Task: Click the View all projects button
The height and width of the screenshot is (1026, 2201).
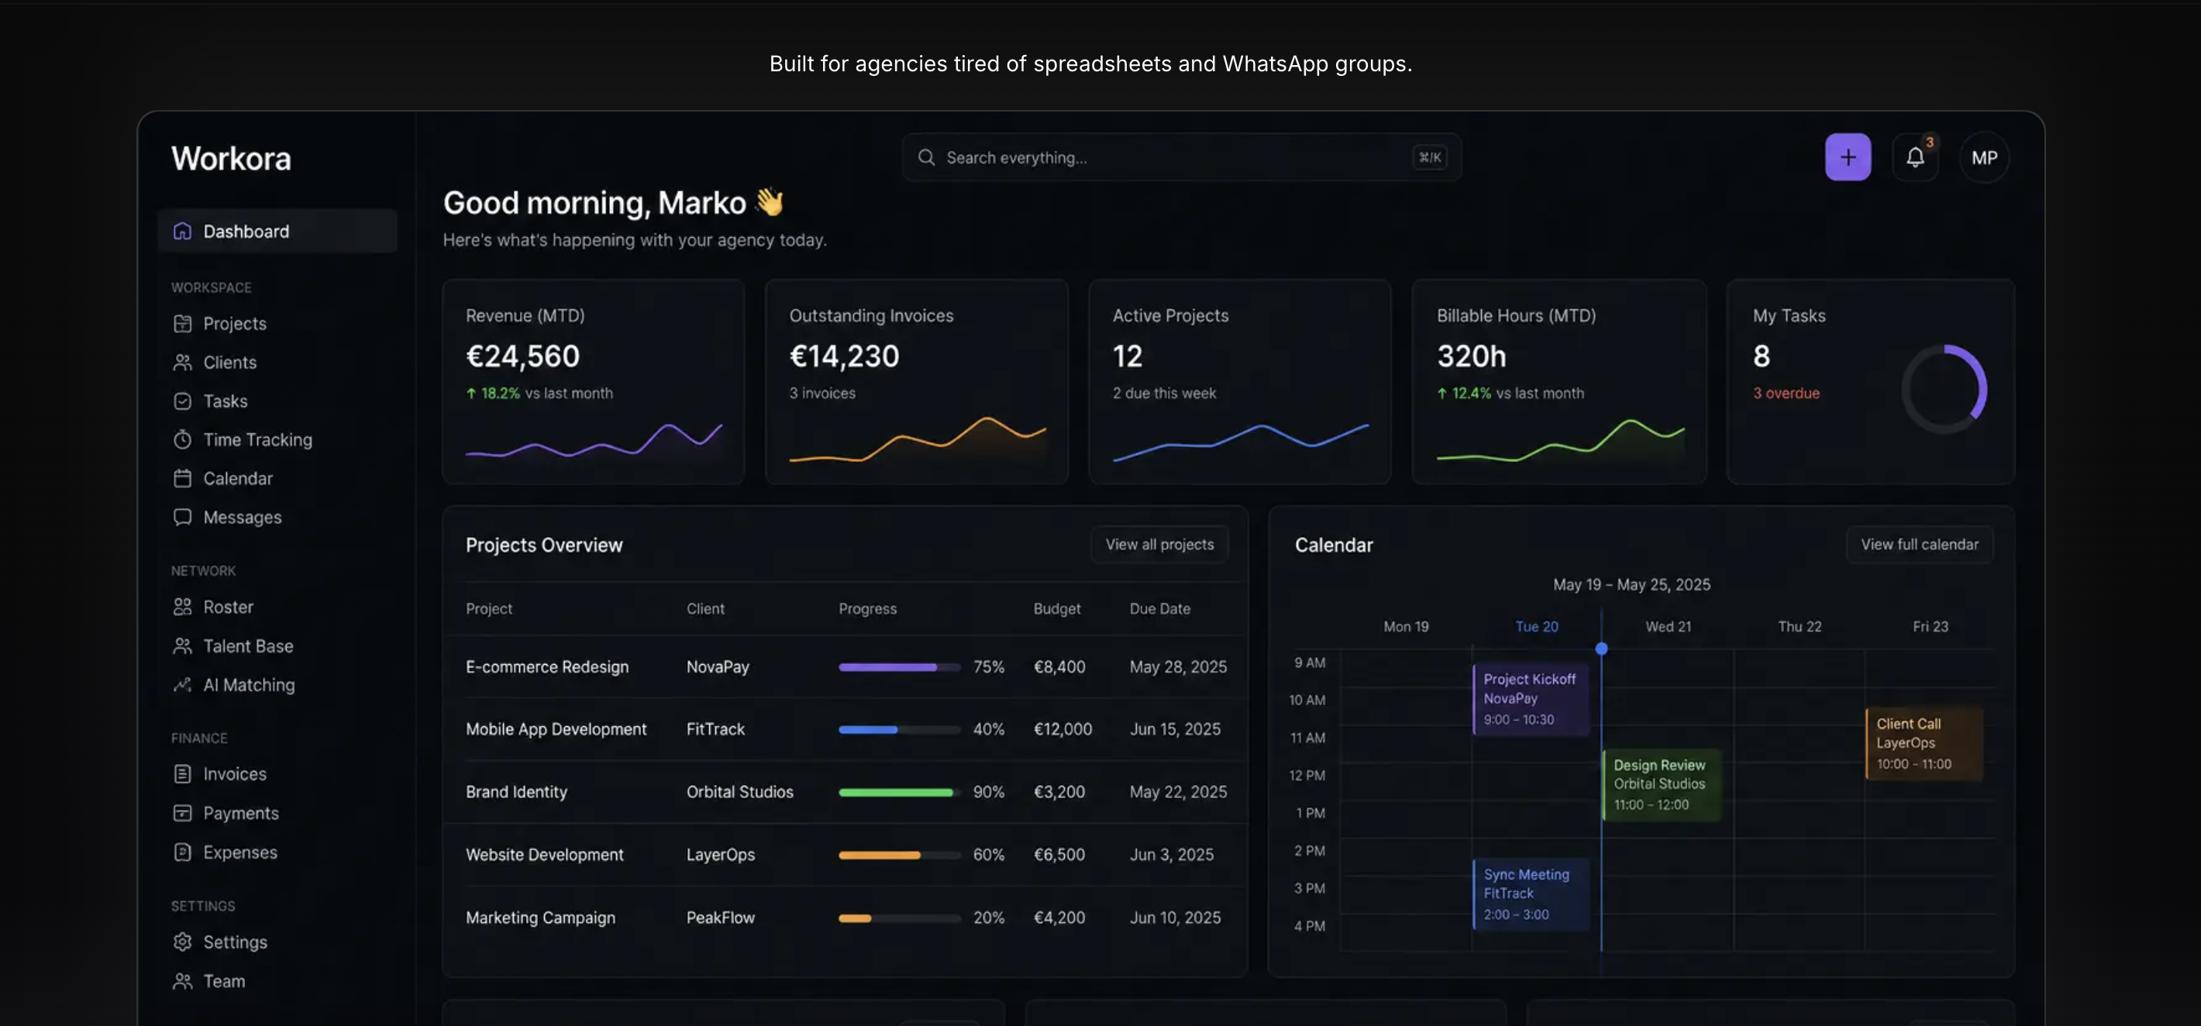Action: click(x=1159, y=544)
